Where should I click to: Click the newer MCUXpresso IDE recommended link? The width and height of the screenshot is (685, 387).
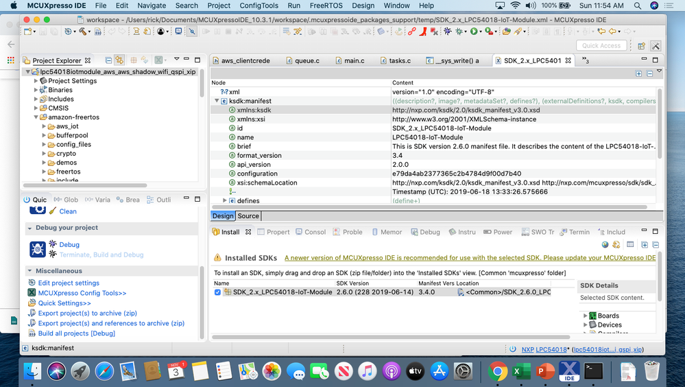point(470,258)
